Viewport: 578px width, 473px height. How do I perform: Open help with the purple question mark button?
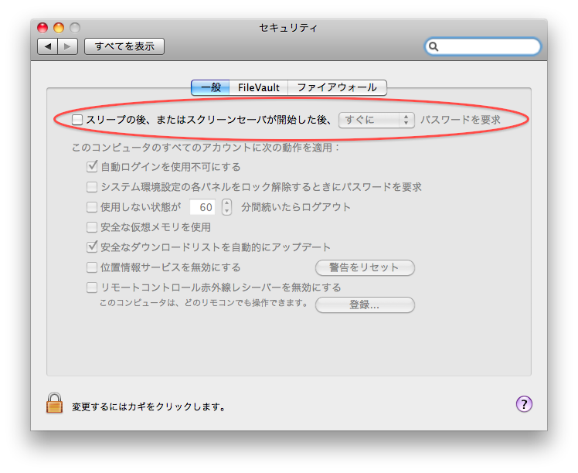tap(524, 403)
